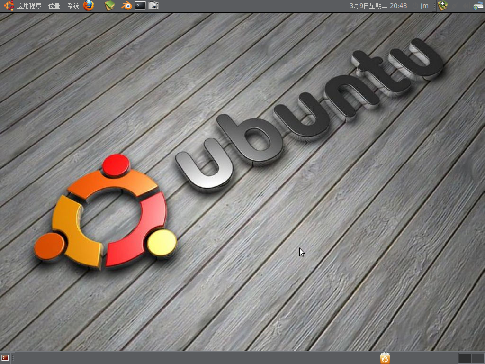Click the show desktop button in bottom panel
The height and width of the screenshot is (364, 485).
(5, 358)
